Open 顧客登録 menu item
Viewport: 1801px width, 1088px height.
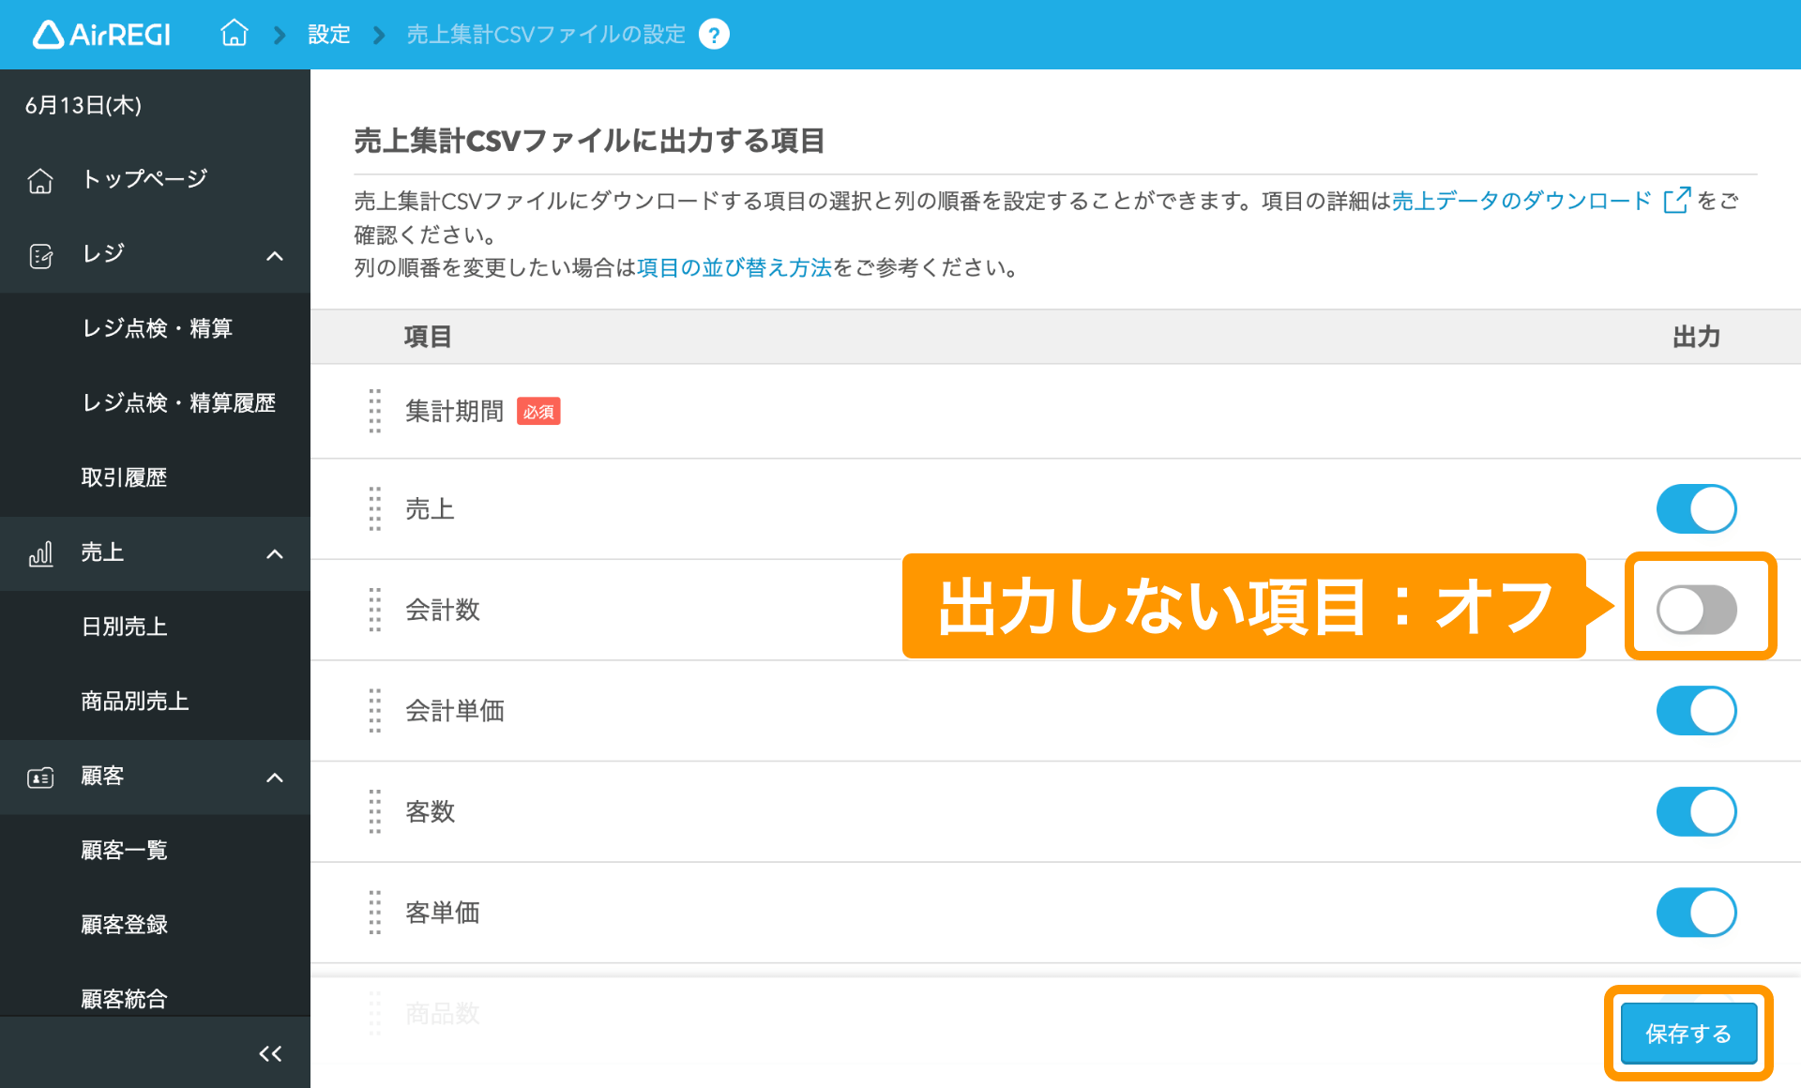(x=124, y=924)
